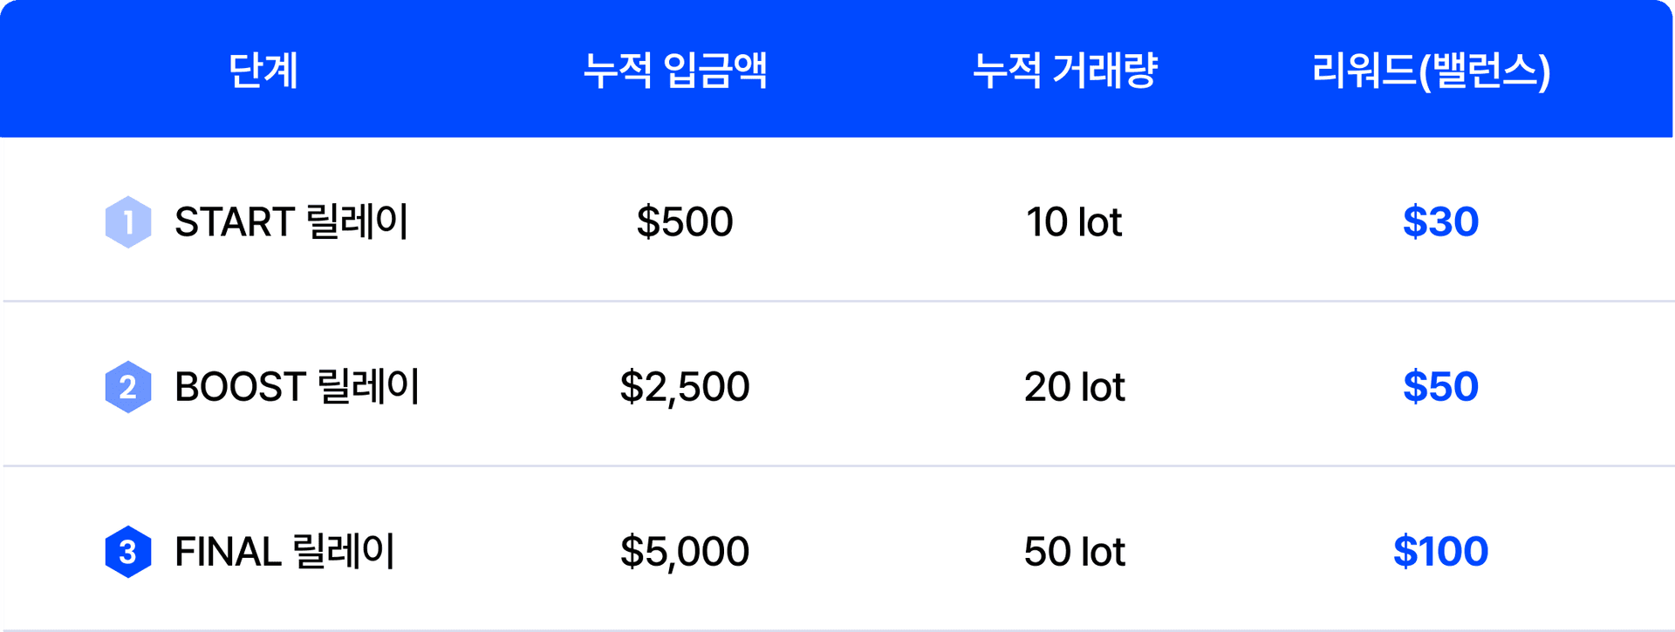Open the START 릴레이 stage label
This screenshot has height=632, width=1675.
pos(291,222)
